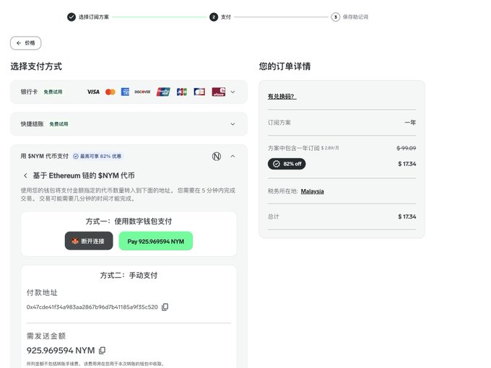Click the step 2 payment circle
Screen dimensions: 491x368
pyautogui.click(x=214, y=17)
